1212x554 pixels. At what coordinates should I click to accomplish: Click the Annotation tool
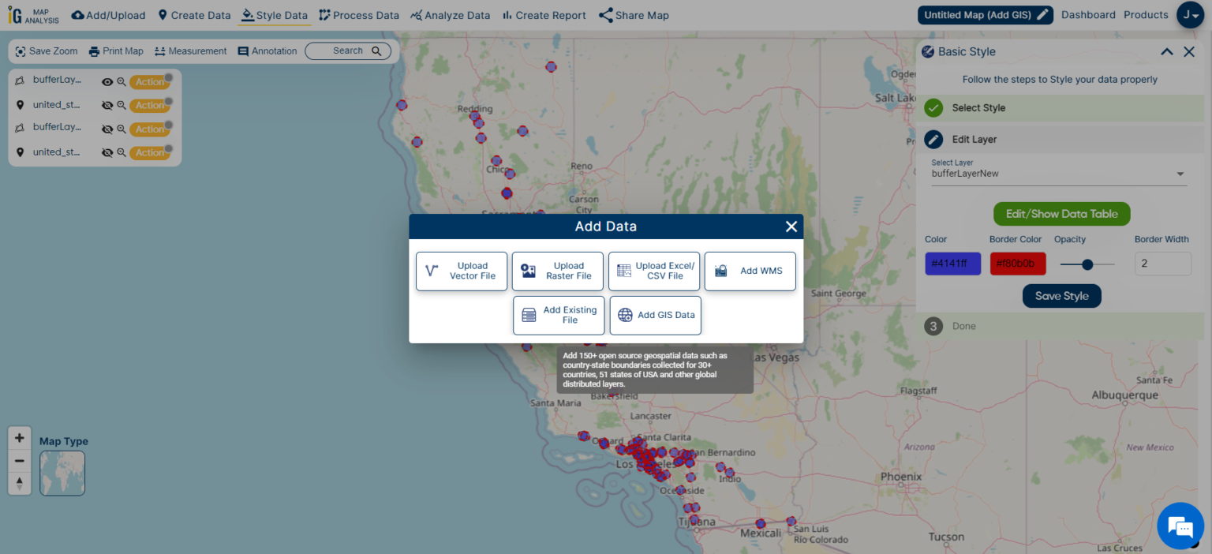coord(267,51)
